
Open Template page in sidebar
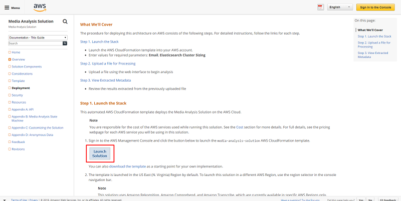(x=18, y=81)
